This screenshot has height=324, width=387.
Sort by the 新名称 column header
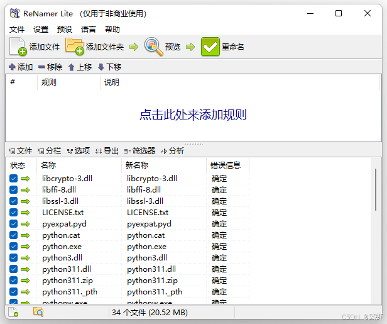pos(164,165)
